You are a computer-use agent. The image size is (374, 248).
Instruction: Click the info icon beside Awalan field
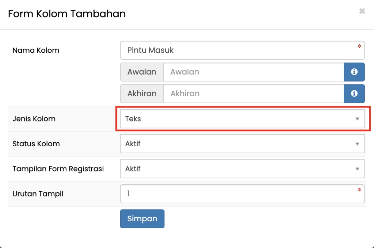354,72
